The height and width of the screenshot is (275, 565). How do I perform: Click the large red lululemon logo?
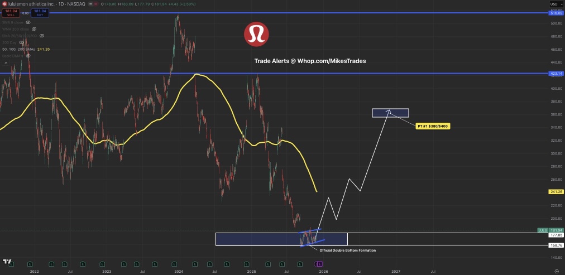[x=256, y=35]
